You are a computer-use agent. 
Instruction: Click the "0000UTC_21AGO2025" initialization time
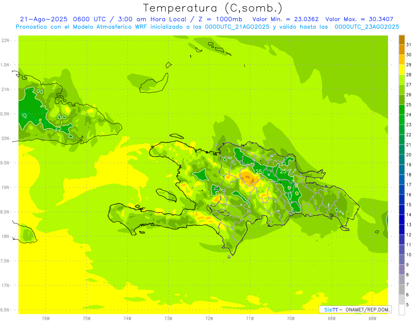point(237,27)
